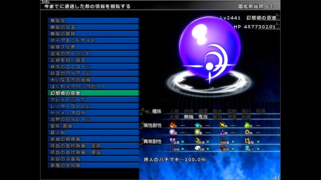Choose the 砂丘の古代兵器・銀 entry
Image resolution: width=321 pixels, height=180 pixels.
[93, 152]
